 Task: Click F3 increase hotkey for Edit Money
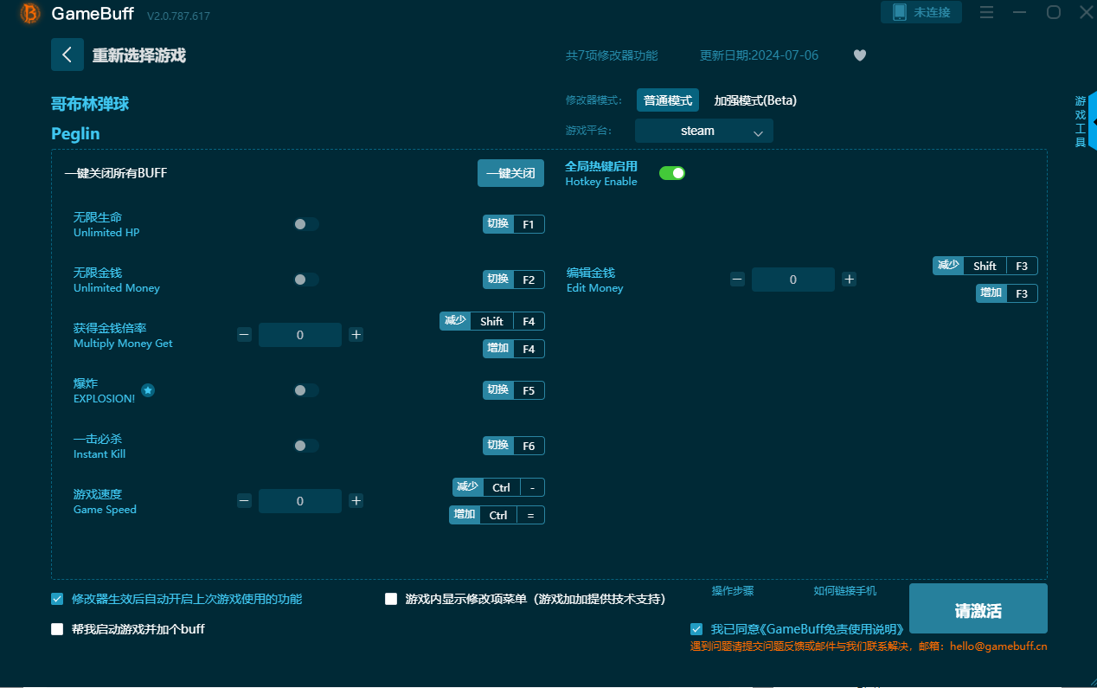click(1007, 293)
